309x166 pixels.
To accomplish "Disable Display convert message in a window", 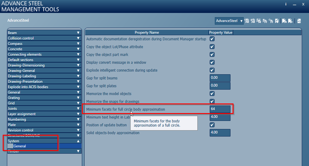I will point(212,62).
